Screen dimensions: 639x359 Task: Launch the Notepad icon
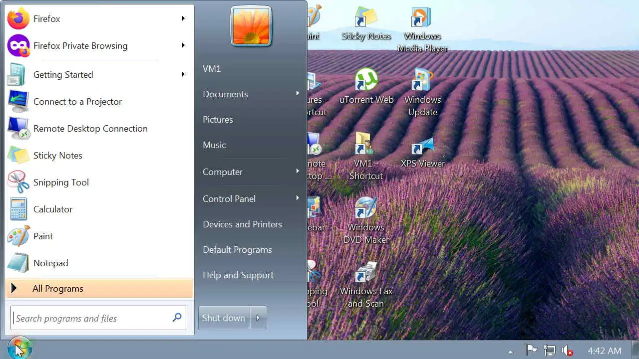pos(18,263)
